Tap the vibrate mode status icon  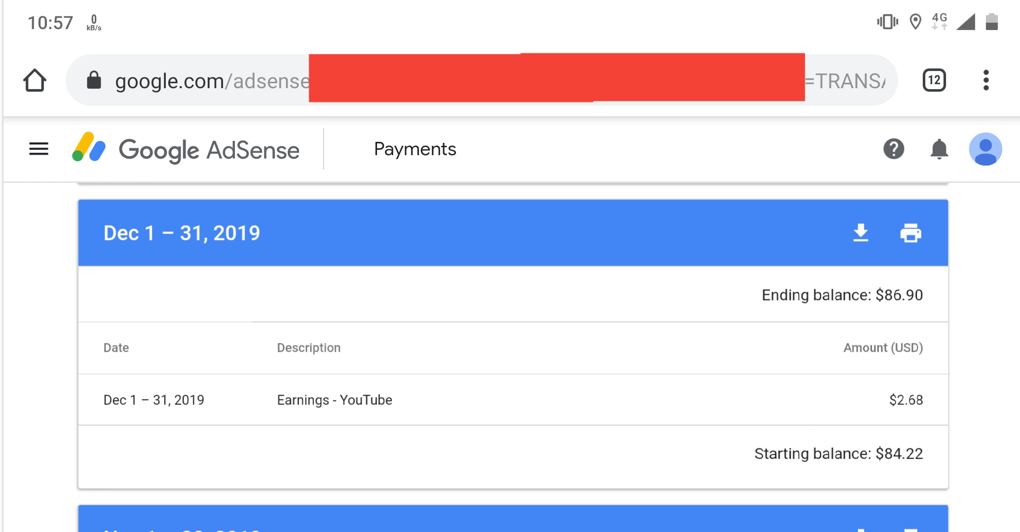(887, 22)
